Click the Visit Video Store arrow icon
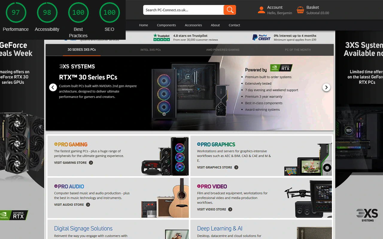The height and width of the screenshot is (239, 383). [230, 209]
